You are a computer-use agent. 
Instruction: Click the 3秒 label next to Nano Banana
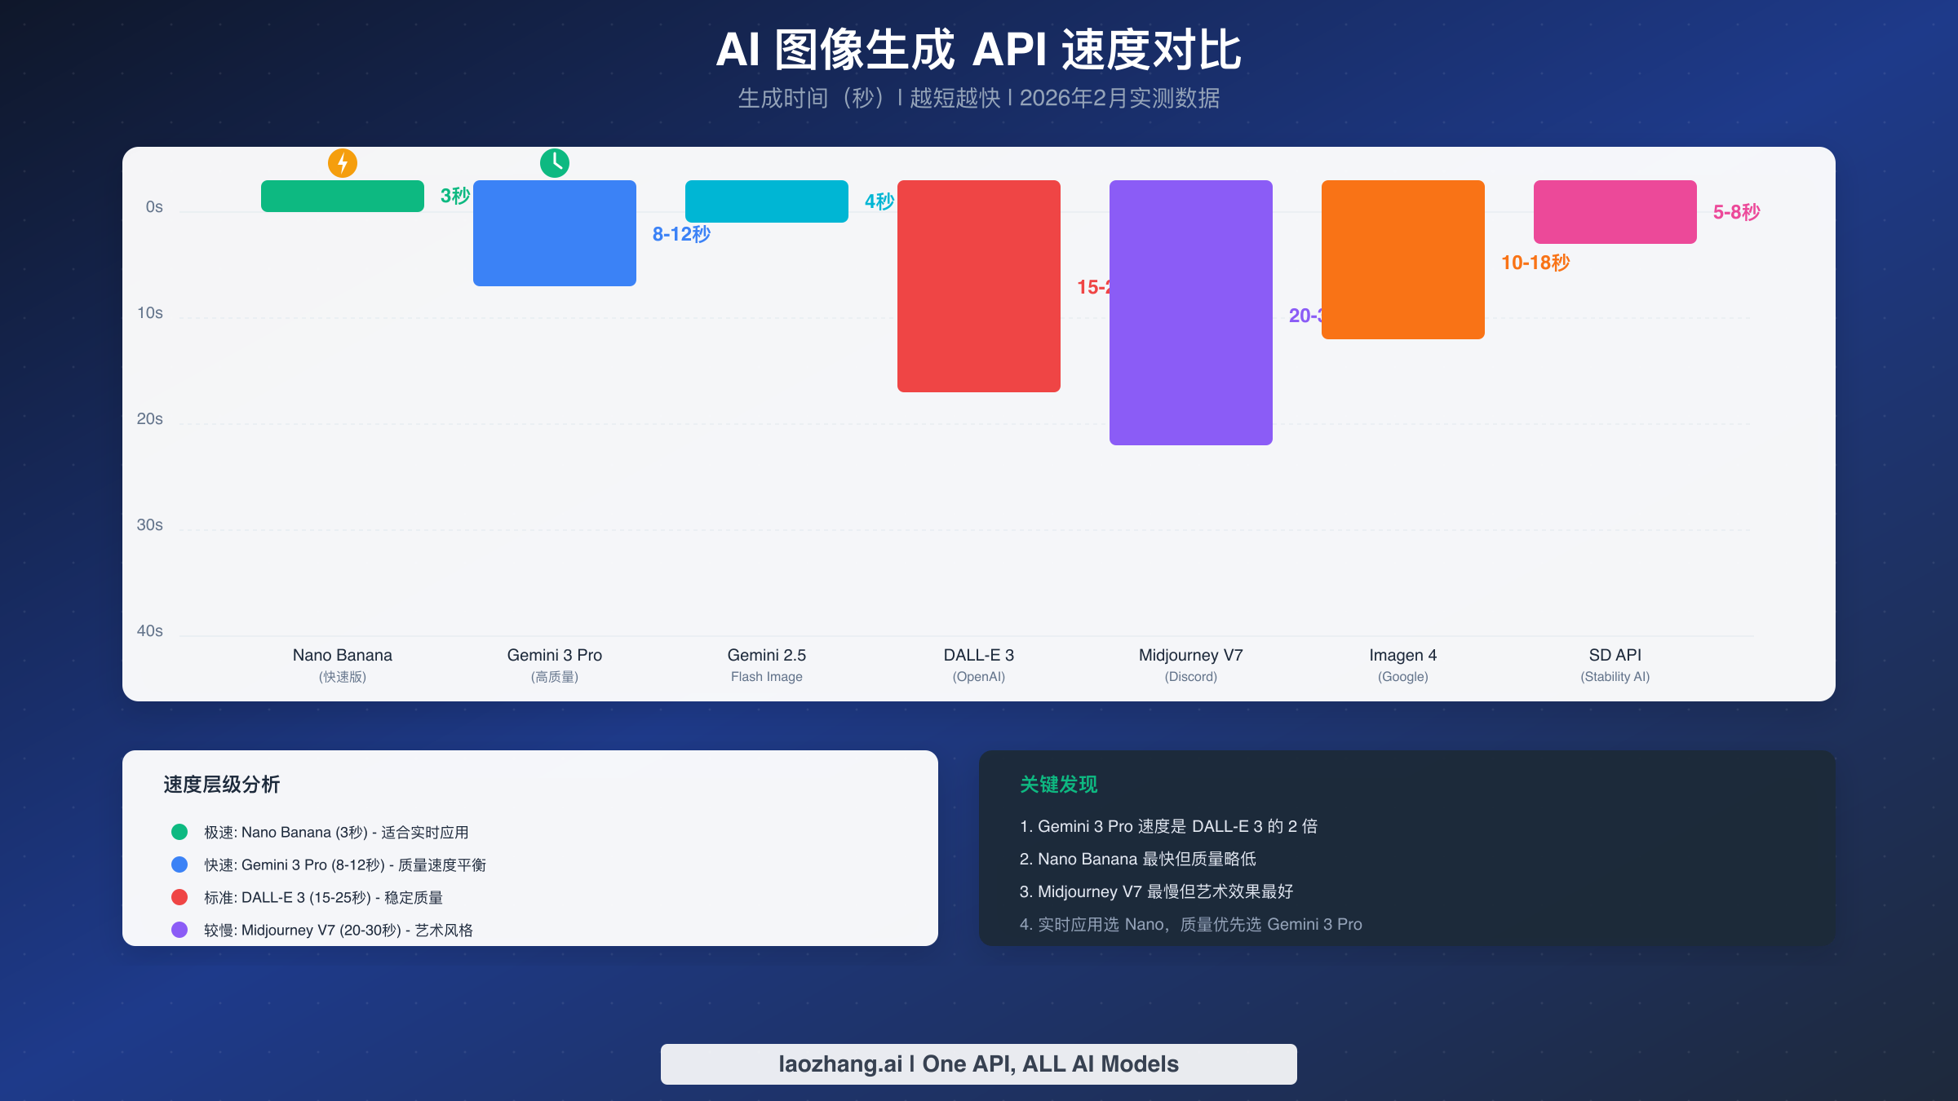tap(454, 196)
